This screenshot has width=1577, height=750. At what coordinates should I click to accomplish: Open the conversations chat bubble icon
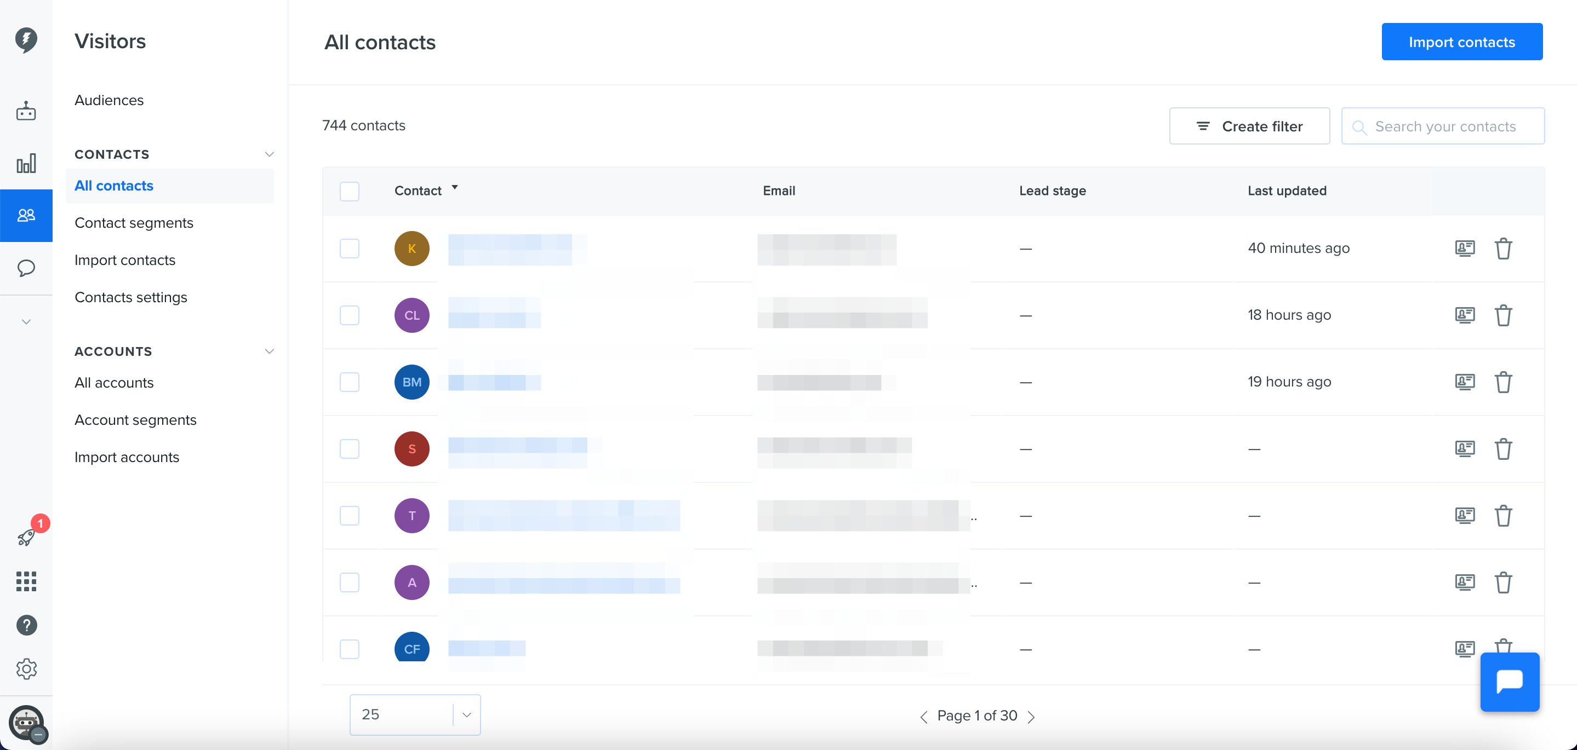point(26,268)
